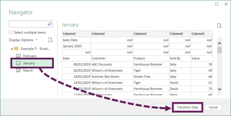Click the Column3 header
Screen dimensions: 231x116
[x=151, y=34]
